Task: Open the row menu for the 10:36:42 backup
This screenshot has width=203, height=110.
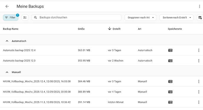Action: 199,102
